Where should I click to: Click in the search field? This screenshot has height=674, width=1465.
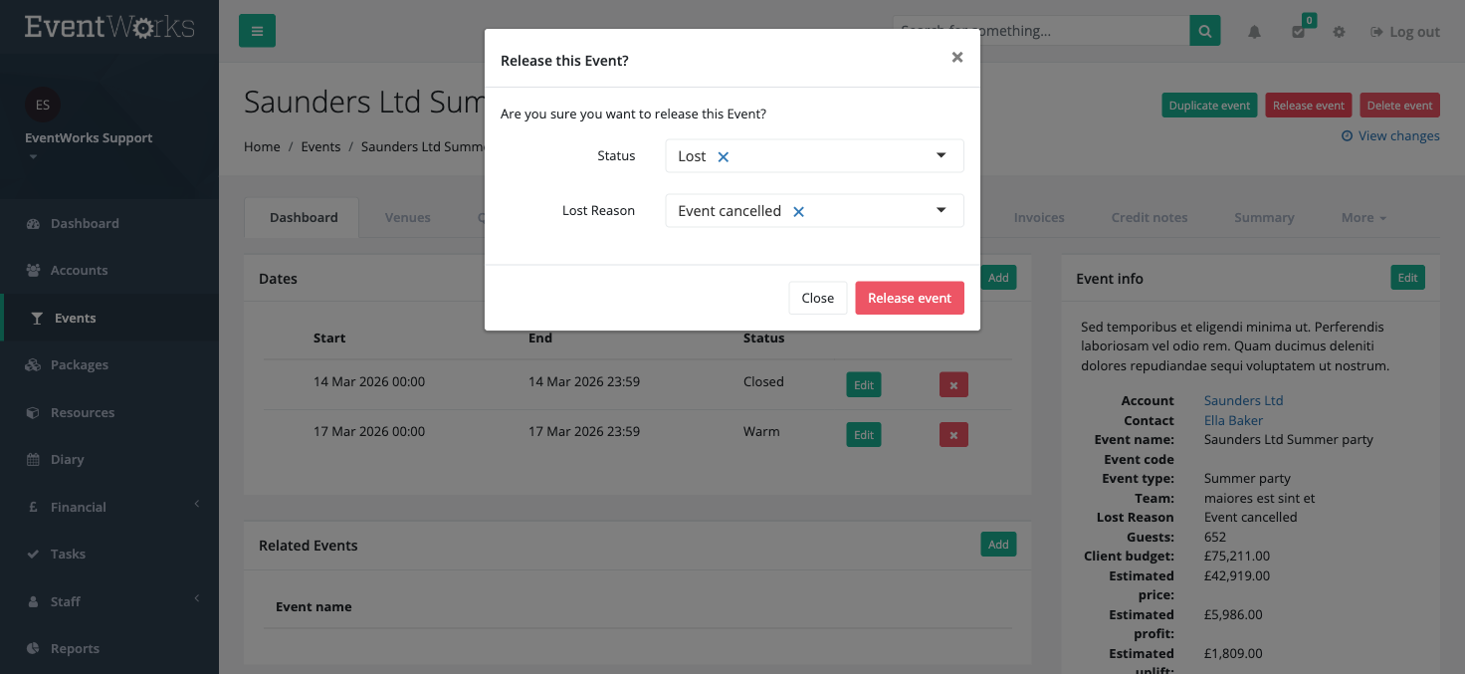tap(1041, 31)
